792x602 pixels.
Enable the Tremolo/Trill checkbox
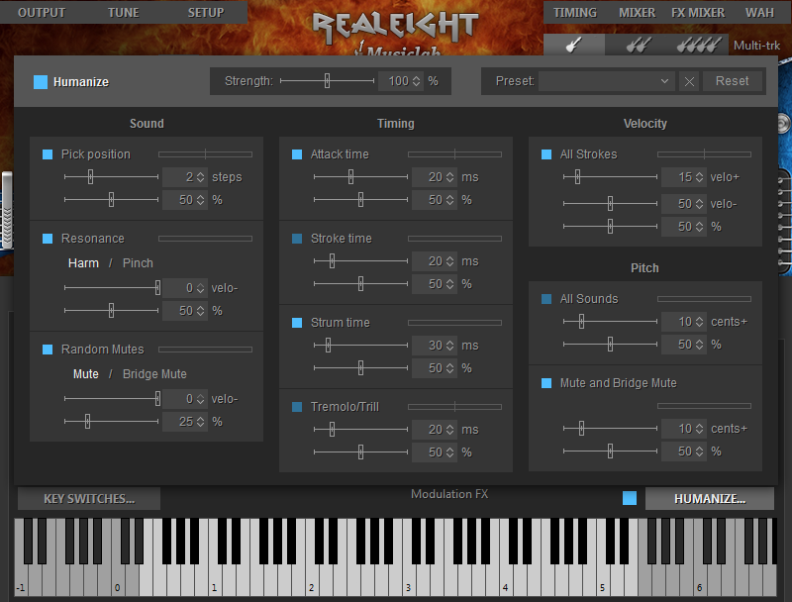coord(297,407)
